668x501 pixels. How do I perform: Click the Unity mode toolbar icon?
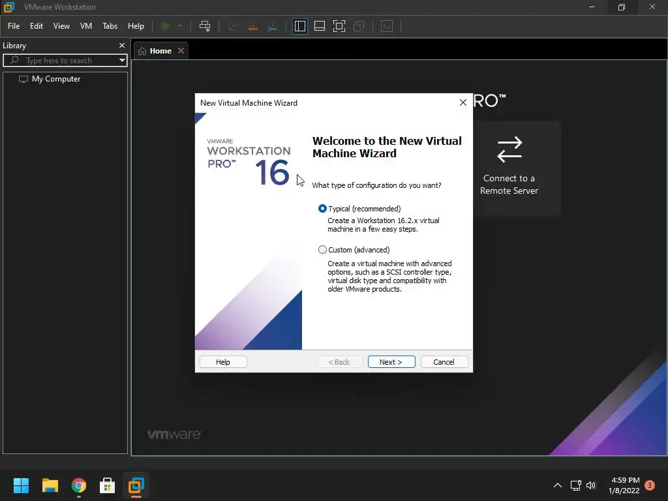coord(359,26)
